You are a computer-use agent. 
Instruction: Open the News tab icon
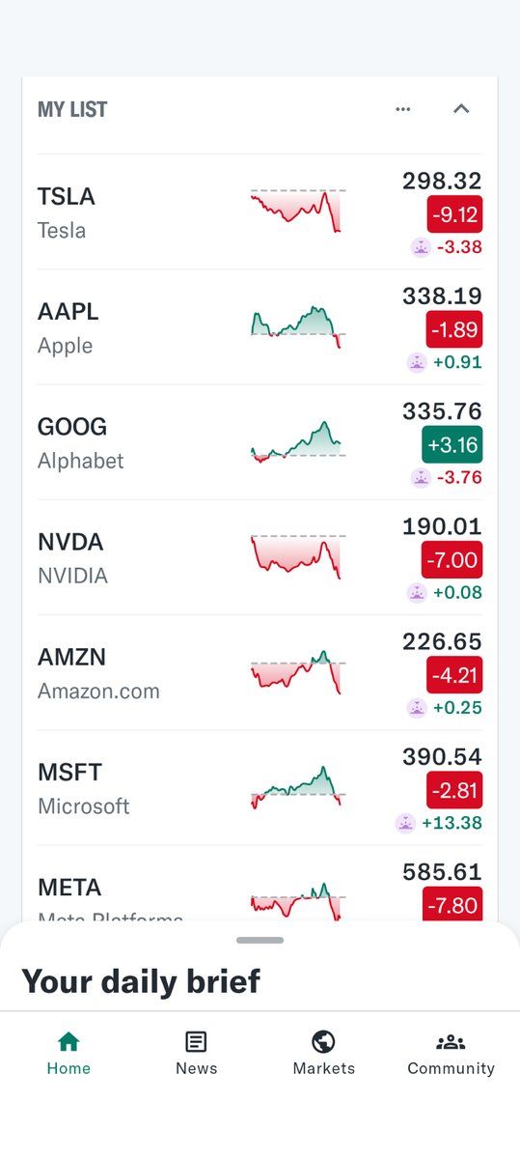click(196, 1041)
